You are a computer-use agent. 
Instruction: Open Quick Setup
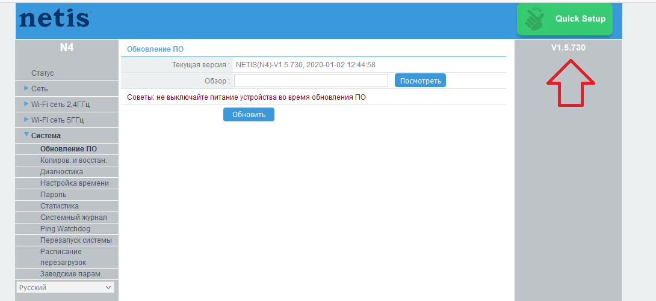click(x=565, y=19)
